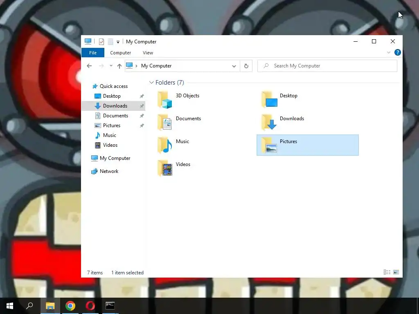
Task: Click the computer icon in title bar
Action: coord(88,41)
